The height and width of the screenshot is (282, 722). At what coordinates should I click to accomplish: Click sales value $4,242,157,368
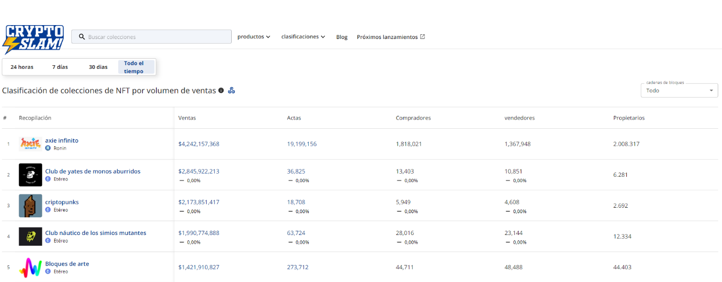coord(199,144)
